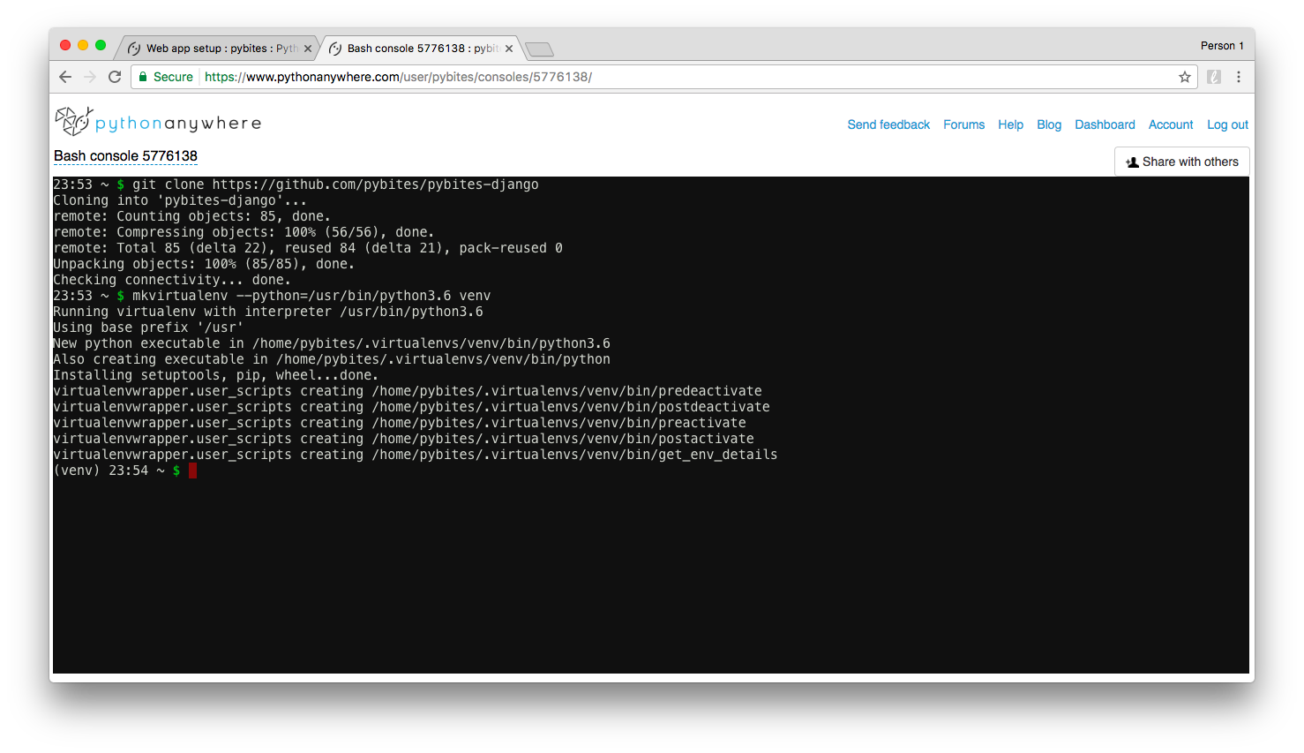The image size is (1304, 753).
Task: Click the PythonAnywhere snake logo
Action: (x=73, y=120)
